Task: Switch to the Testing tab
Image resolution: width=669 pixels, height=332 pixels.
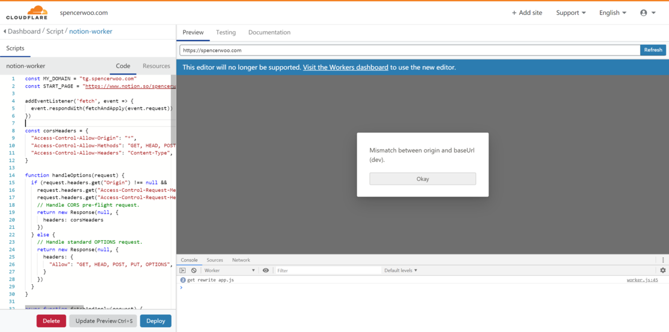Action: 226,32
